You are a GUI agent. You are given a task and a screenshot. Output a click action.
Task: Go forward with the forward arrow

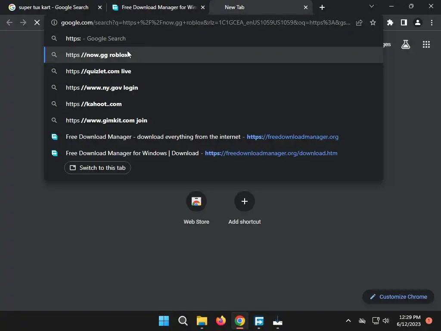[23, 22]
